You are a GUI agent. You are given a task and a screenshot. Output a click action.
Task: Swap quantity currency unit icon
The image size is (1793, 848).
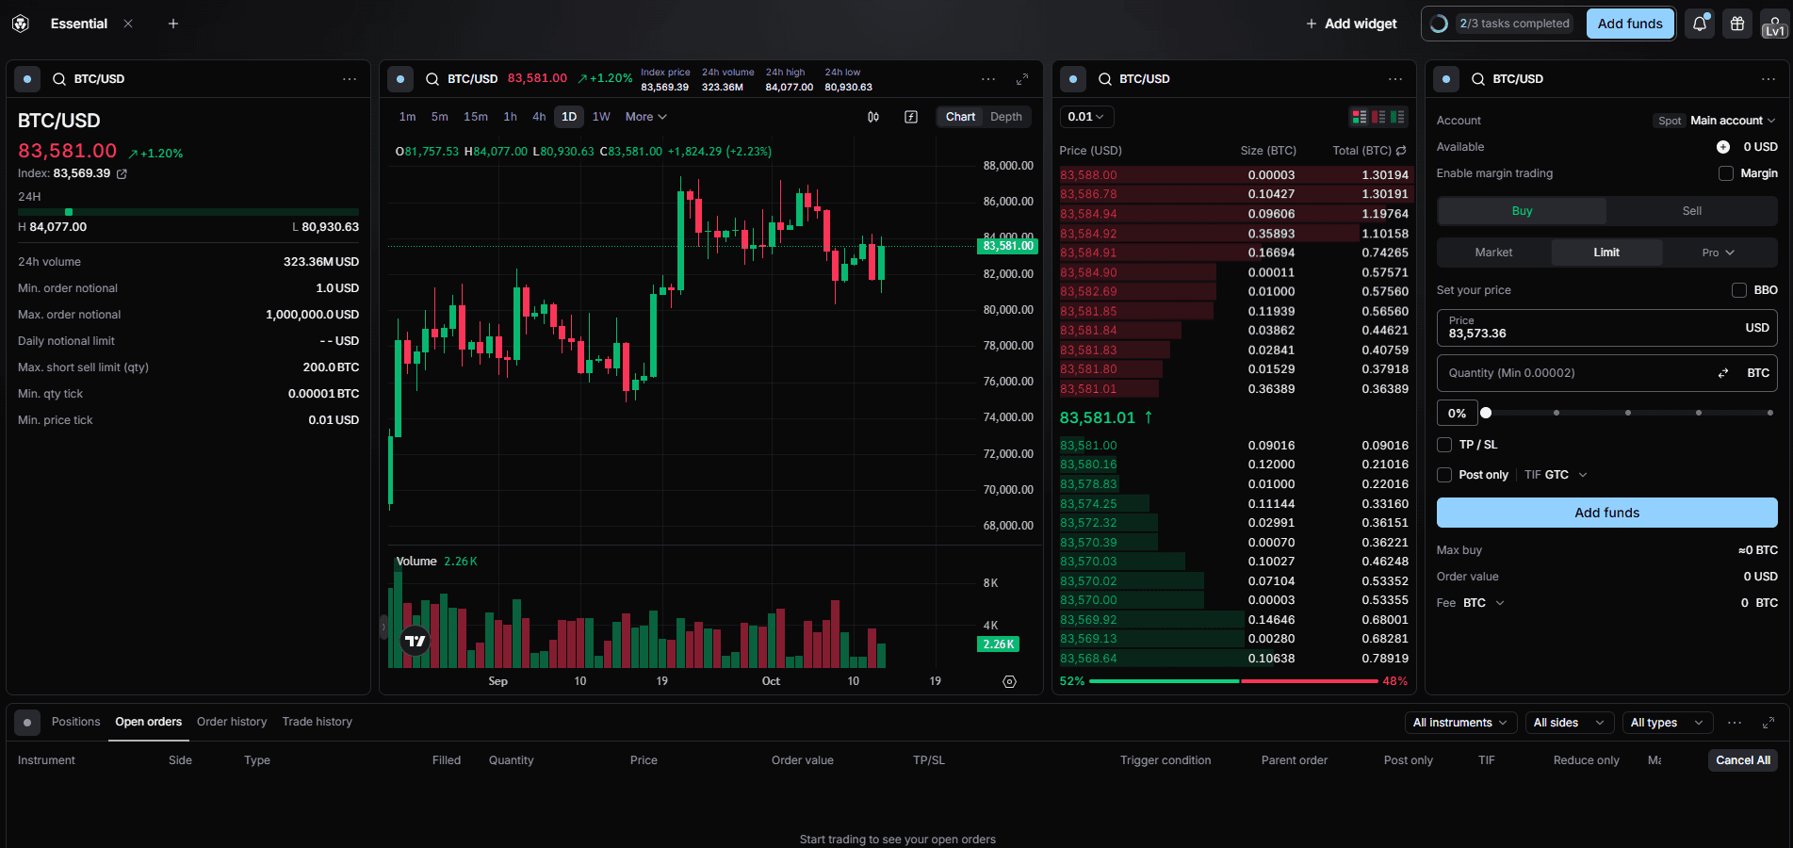[1723, 373]
